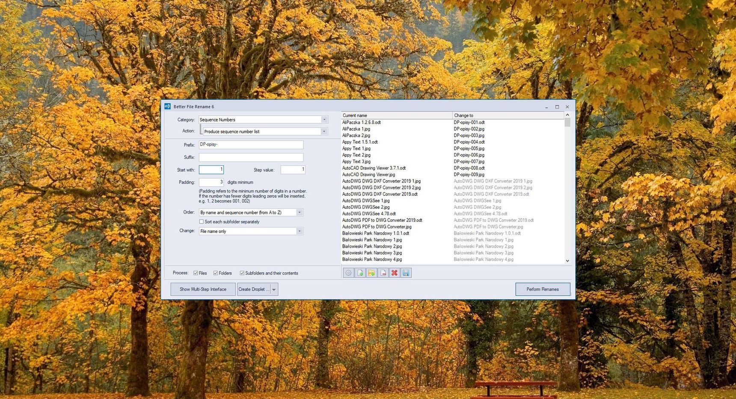Select file Appy Text 1.5.1.odt
The image size is (736, 399).
360,142
